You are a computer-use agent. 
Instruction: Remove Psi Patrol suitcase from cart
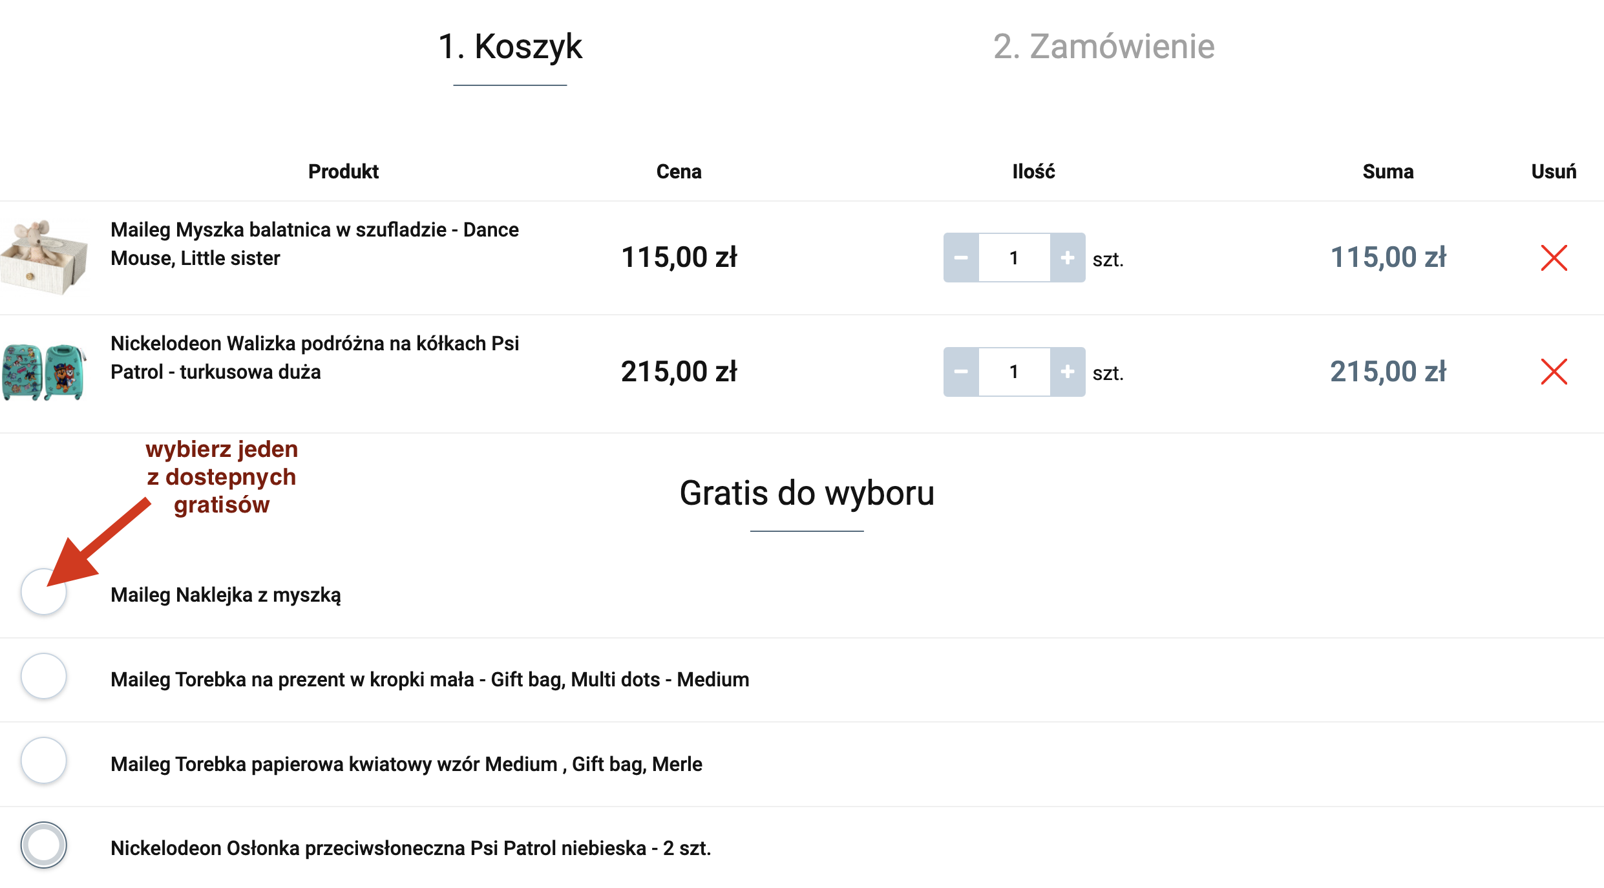1554,372
